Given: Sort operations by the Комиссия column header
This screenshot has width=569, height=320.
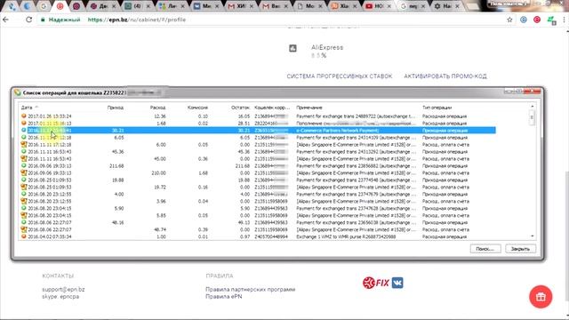Looking at the screenshot, I should coord(197,108).
